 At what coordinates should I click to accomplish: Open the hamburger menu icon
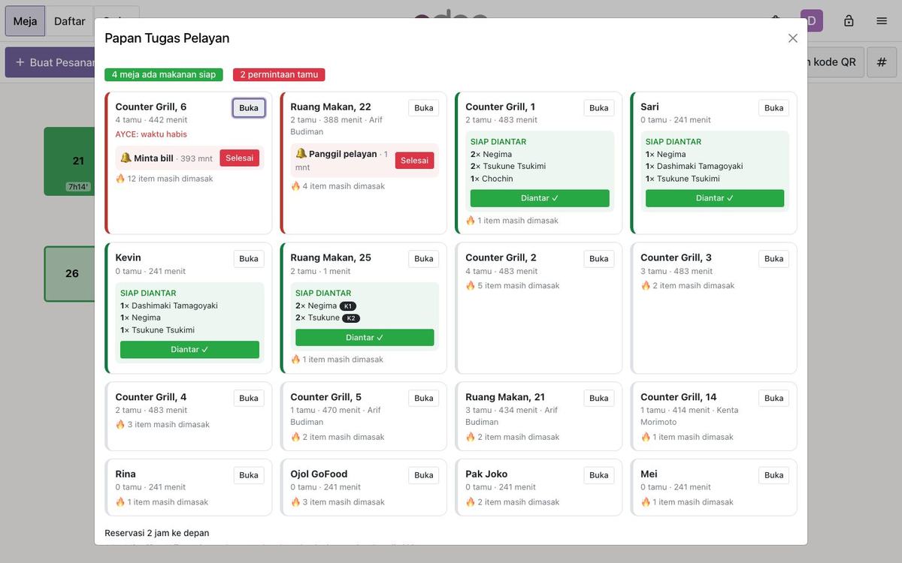pyautogui.click(x=882, y=21)
